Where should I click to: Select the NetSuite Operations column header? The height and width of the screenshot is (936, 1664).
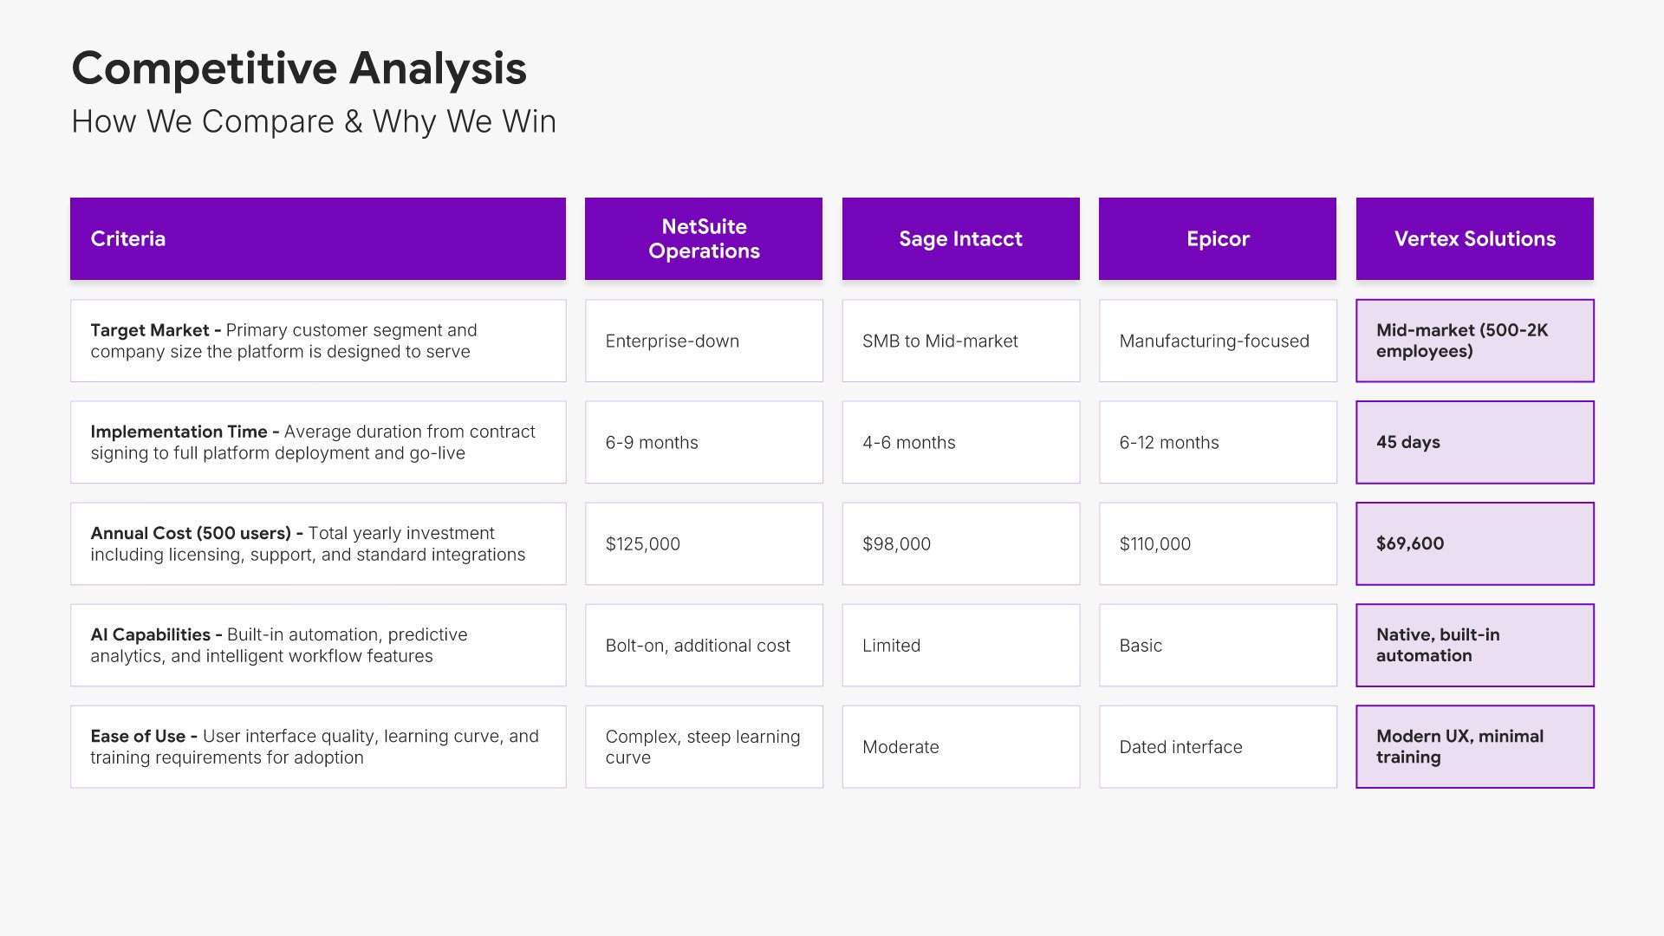[703, 238]
